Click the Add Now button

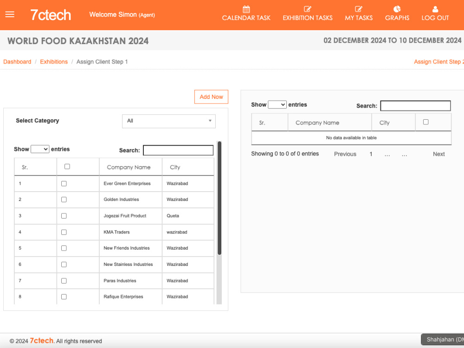[211, 97]
